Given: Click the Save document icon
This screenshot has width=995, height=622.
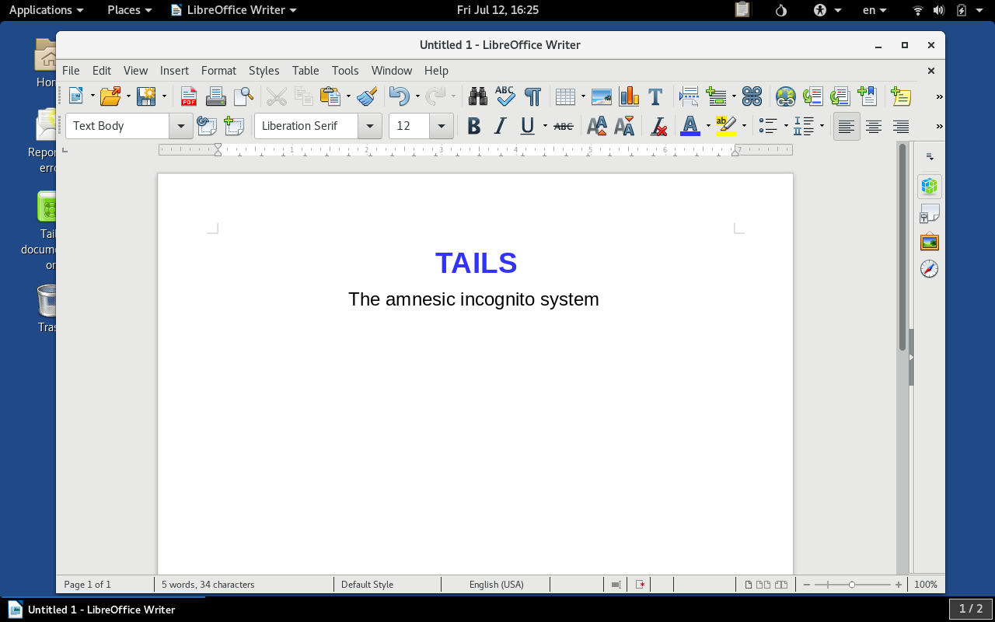Looking at the screenshot, I should coord(146,96).
